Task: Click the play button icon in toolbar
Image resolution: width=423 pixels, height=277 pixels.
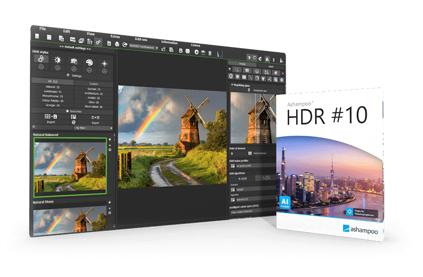Action: coord(196,52)
